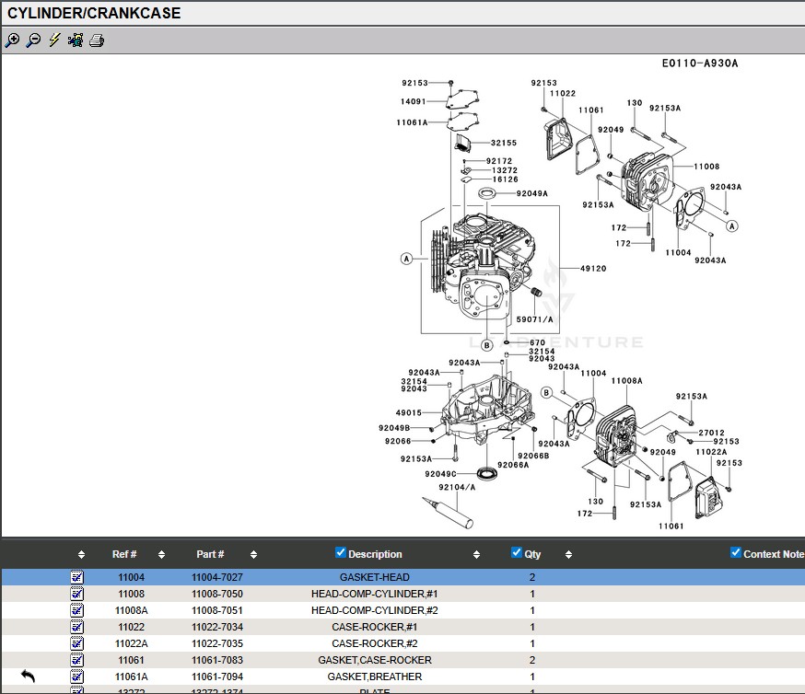Click the fit-to-selection diagram toolbar icon

coord(76,40)
